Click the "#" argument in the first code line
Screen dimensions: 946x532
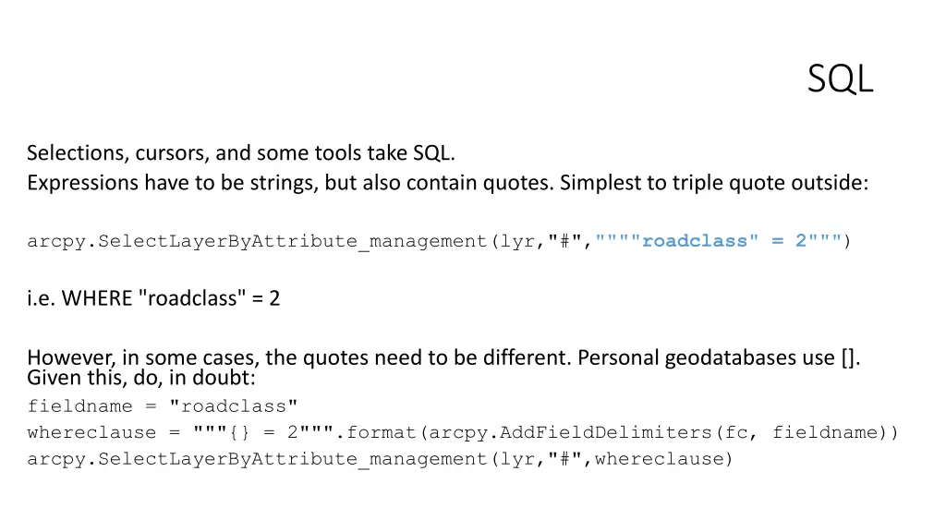pyautogui.click(x=565, y=241)
